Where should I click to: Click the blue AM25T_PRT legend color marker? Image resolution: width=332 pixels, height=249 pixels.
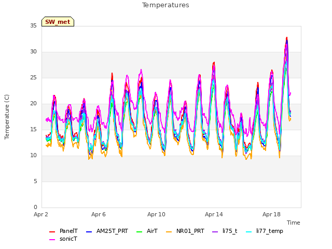(x=89, y=232)
